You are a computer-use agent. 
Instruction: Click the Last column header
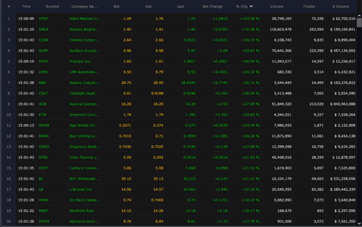coord(181,6)
